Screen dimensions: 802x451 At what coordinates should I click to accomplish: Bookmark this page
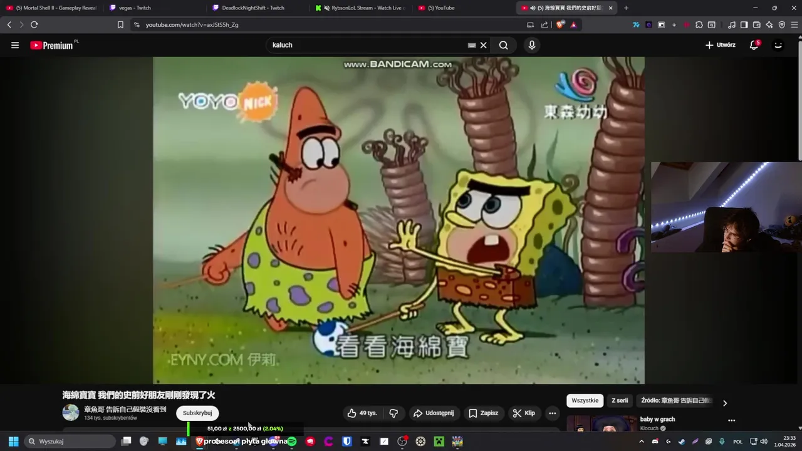coord(120,24)
